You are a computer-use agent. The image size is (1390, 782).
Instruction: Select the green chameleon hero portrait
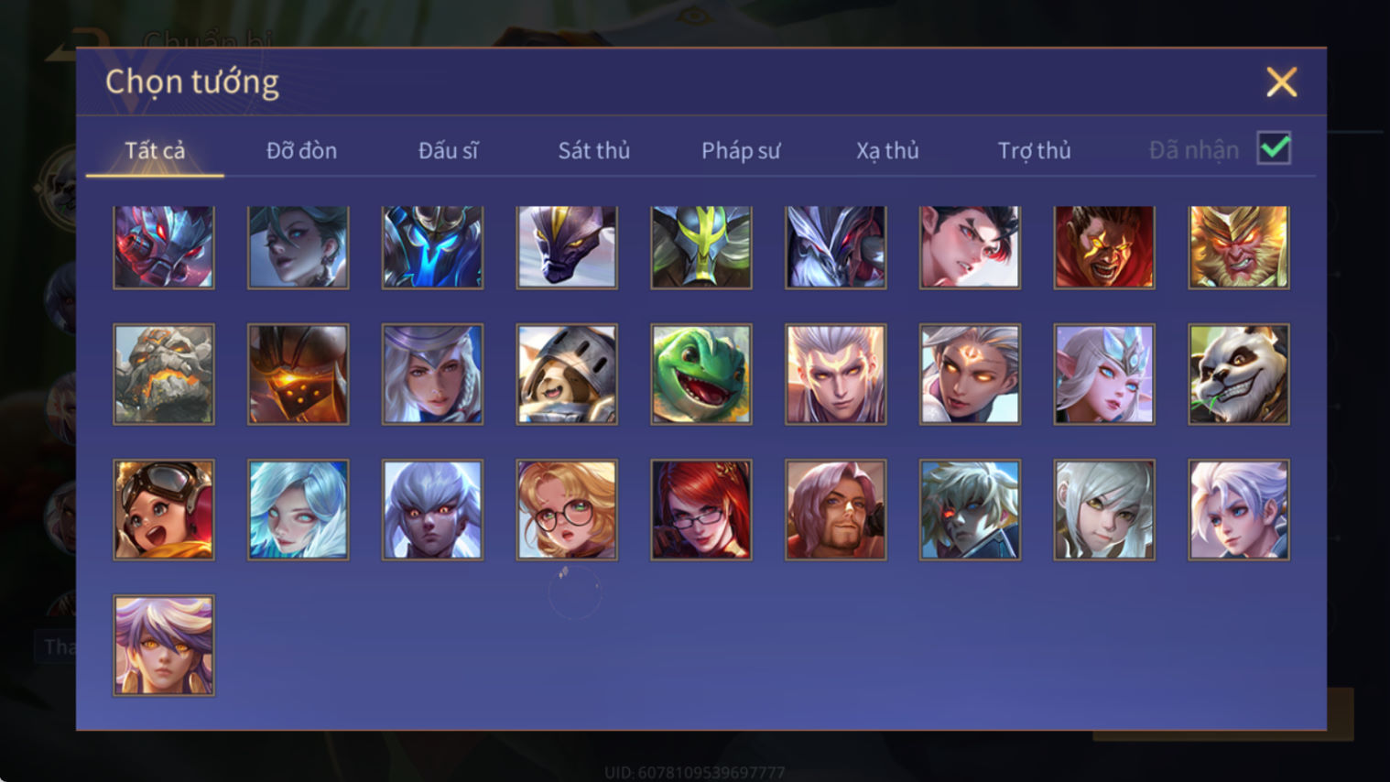tap(701, 374)
